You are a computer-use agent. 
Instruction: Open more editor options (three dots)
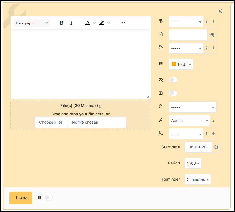(123, 23)
